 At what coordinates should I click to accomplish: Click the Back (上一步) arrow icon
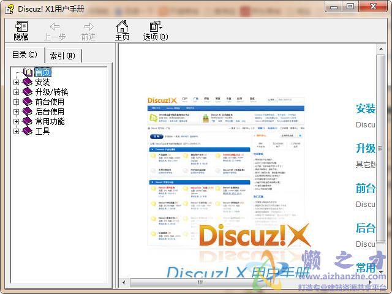coord(55,26)
